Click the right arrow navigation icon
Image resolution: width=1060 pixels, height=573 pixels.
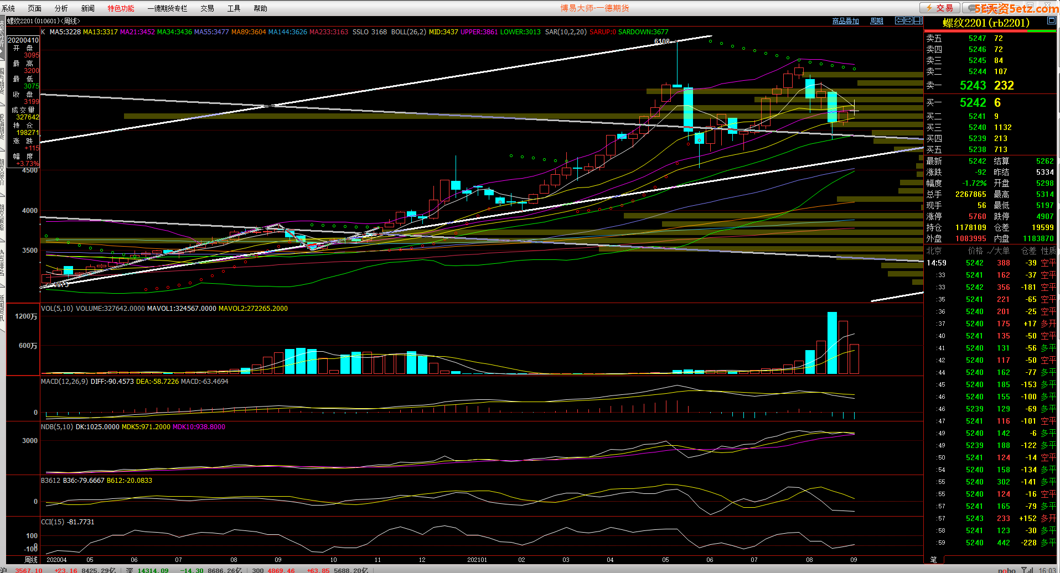click(x=908, y=20)
